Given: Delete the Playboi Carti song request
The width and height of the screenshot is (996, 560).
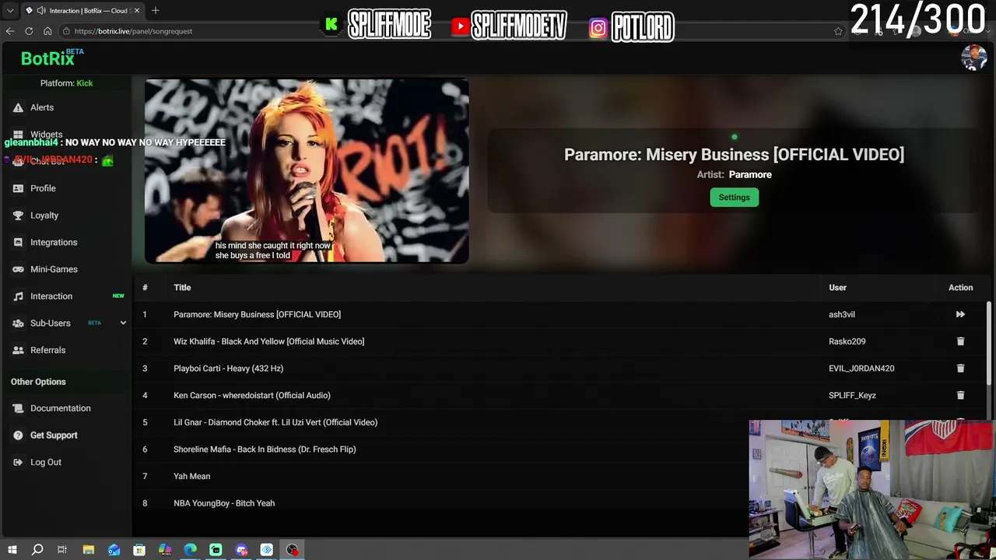Looking at the screenshot, I should click(960, 369).
